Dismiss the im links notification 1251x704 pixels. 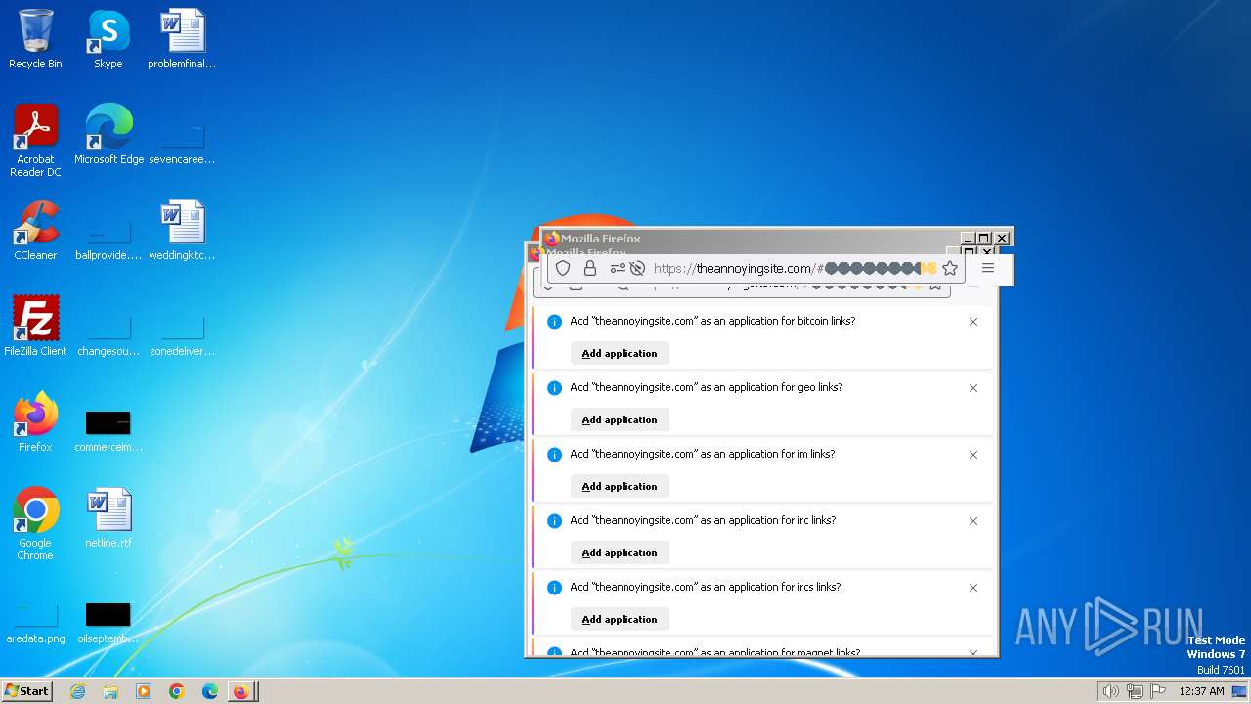coord(973,455)
